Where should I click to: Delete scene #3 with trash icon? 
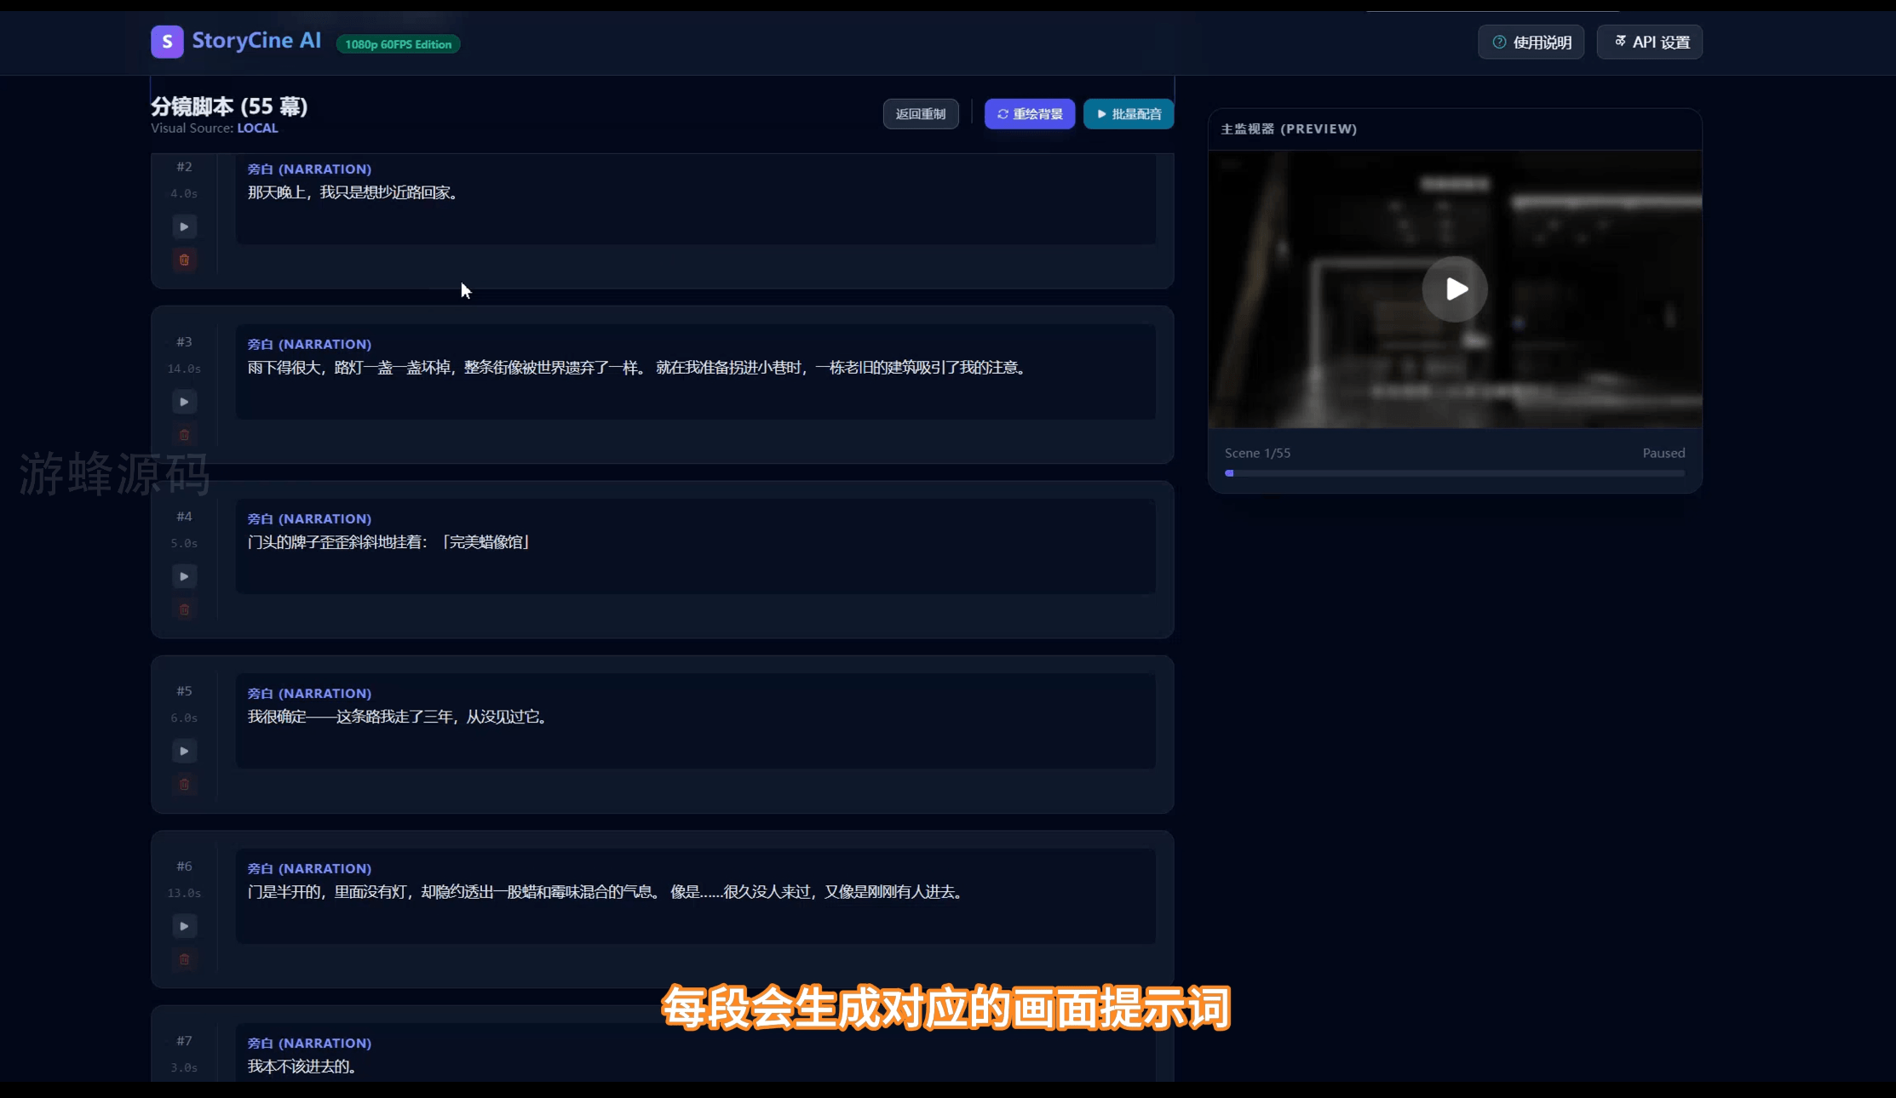[x=184, y=435]
